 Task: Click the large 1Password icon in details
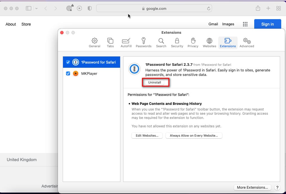point(134,69)
